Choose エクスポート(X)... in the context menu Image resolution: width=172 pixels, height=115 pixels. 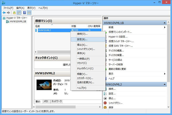pyautogui.click(x=88, y=78)
